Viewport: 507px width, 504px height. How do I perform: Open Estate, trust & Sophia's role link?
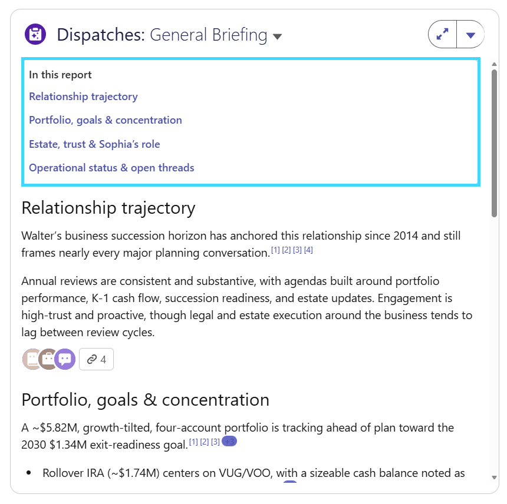pyautogui.click(x=94, y=144)
